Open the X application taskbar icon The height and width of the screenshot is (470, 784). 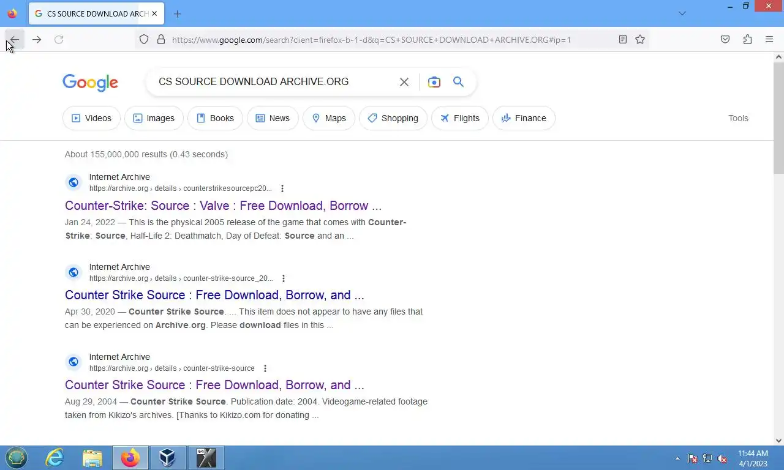[x=206, y=458]
